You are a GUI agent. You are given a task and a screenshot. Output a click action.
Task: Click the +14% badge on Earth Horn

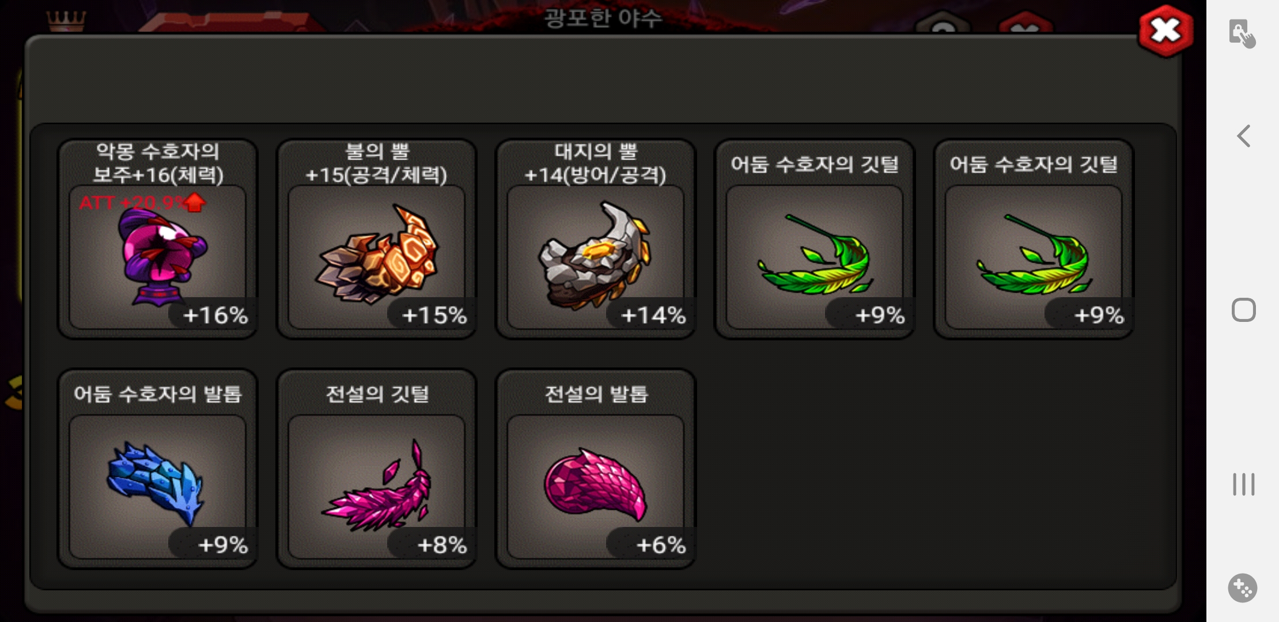point(652,315)
